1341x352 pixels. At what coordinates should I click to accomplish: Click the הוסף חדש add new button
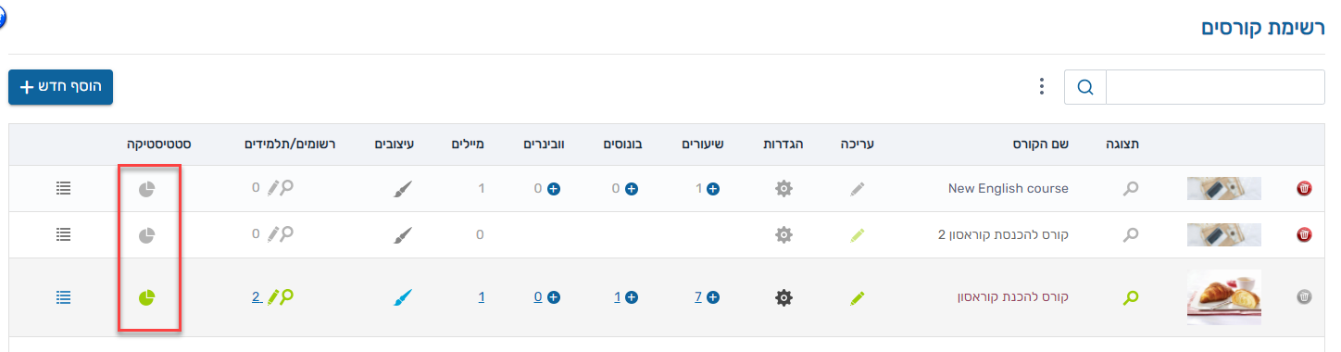click(61, 87)
